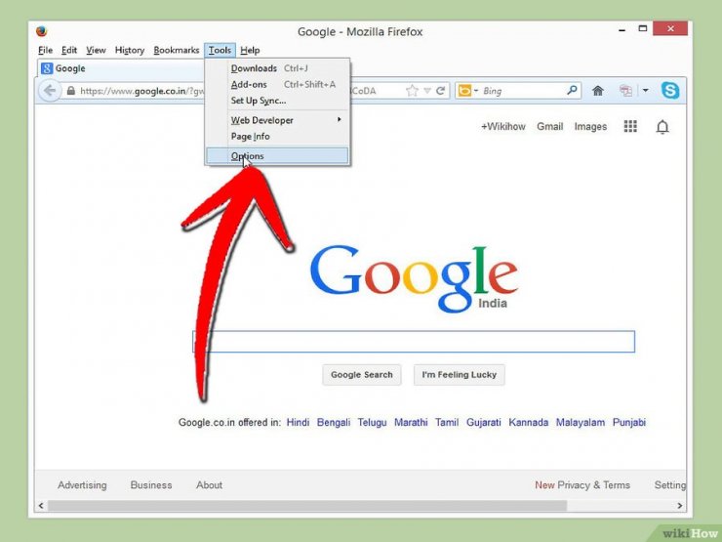Image resolution: width=722 pixels, height=542 pixels.
Task: Click the Firefox logo in title bar
Action: point(41,31)
